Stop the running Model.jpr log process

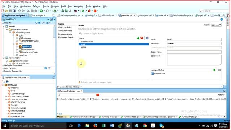97,95
